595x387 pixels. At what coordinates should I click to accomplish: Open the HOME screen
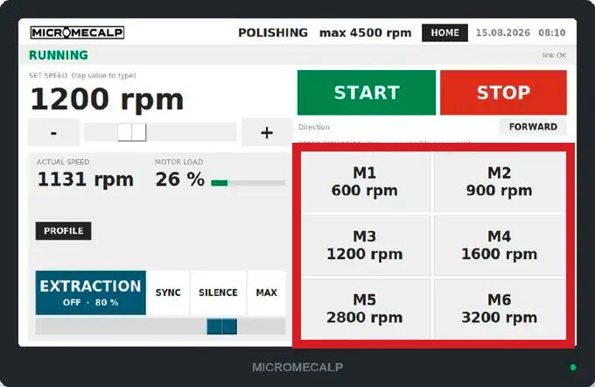point(444,33)
